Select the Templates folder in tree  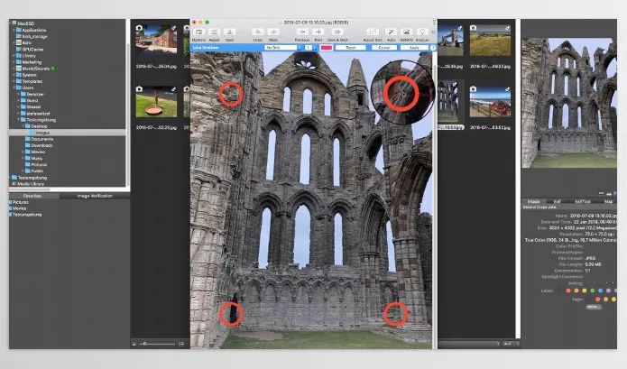(29, 81)
